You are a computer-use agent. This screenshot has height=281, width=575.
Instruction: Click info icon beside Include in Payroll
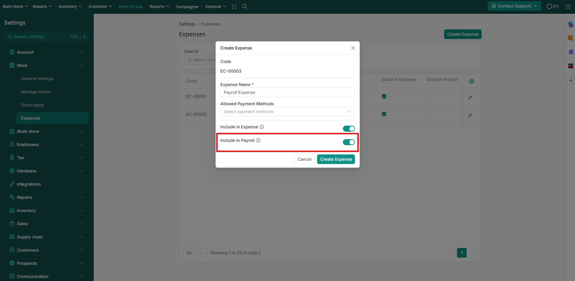tap(258, 140)
